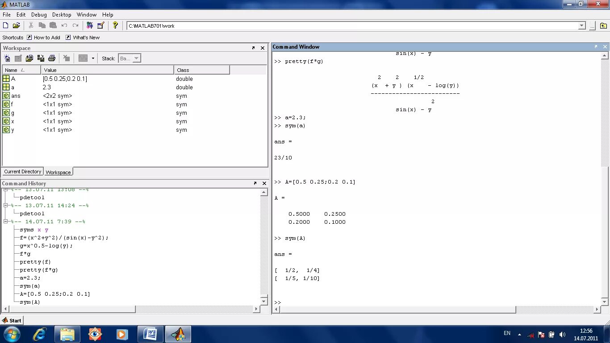Click the Paste toolbar icon
This screenshot has height=343, width=610.
pyautogui.click(x=53, y=25)
